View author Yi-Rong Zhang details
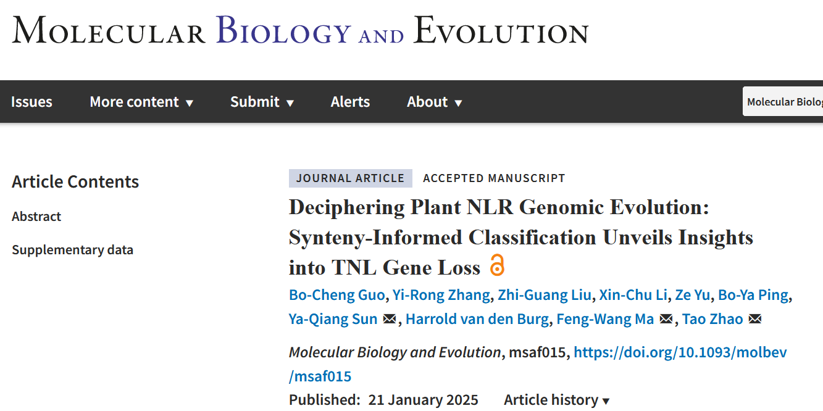823x411 pixels. coord(441,295)
